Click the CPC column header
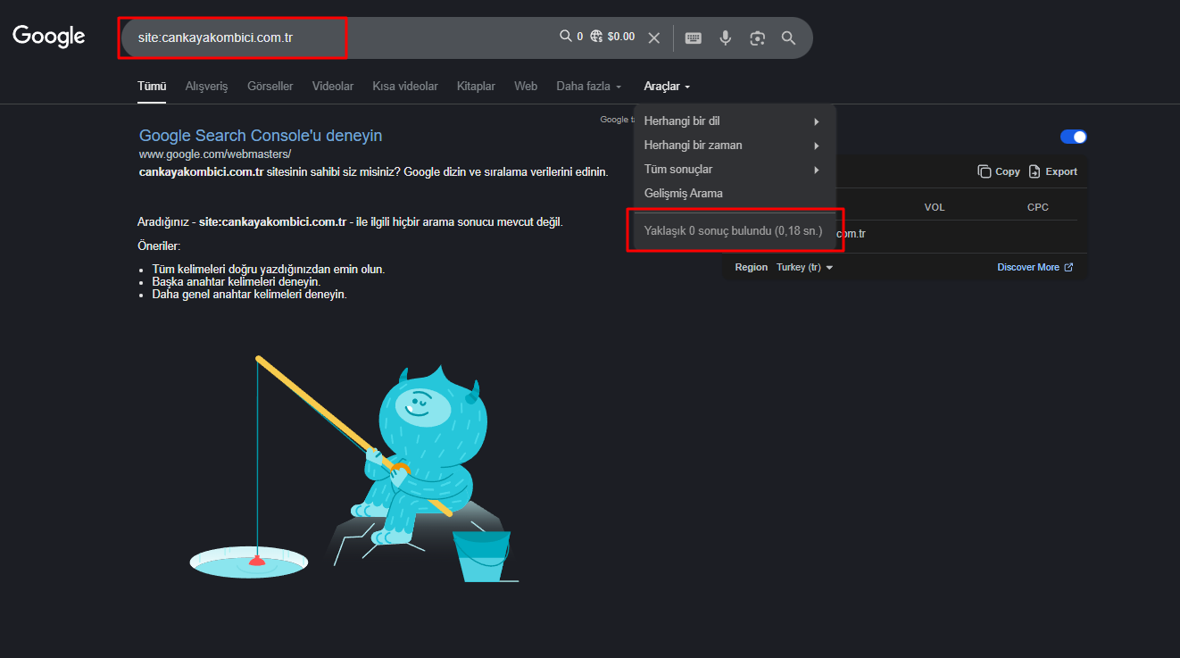Screen dimensions: 1180x658 point(1038,207)
